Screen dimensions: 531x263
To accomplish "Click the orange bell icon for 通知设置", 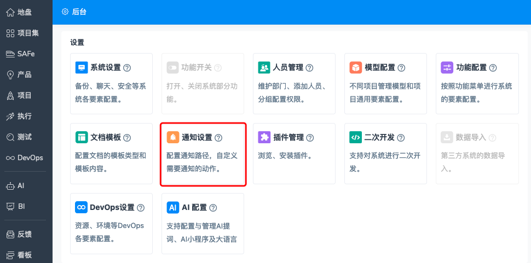I will tap(173, 138).
